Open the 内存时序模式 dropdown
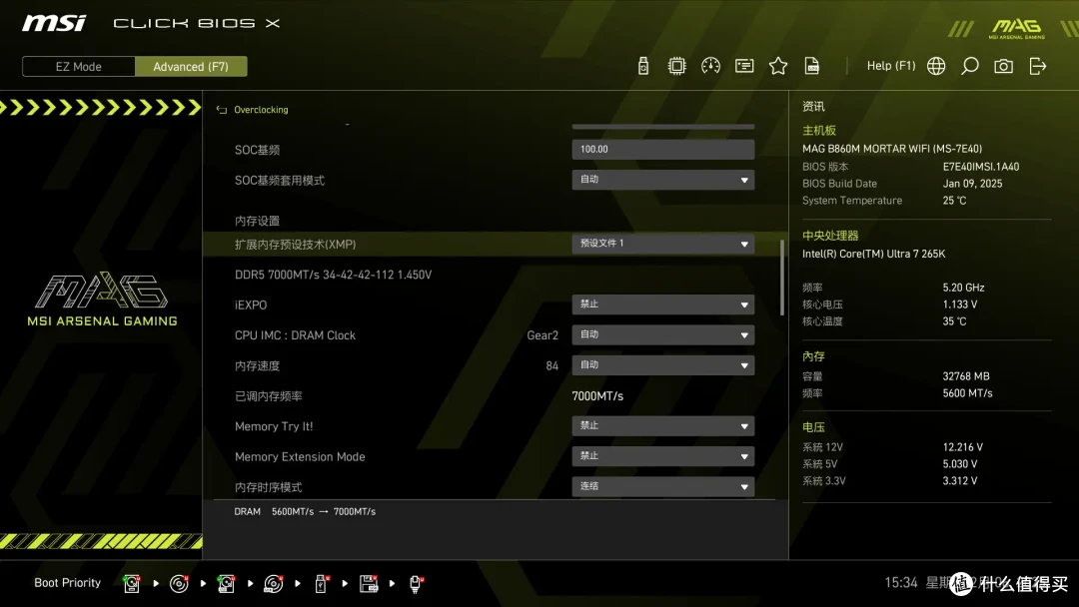 [x=662, y=487]
